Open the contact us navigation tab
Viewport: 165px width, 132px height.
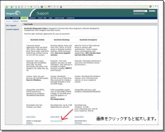coord(71,18)
